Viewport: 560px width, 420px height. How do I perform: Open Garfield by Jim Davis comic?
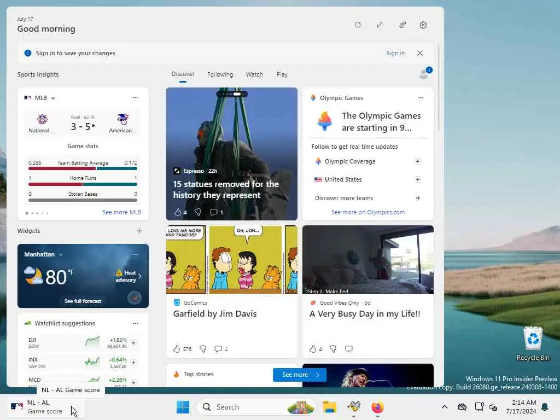point(214,313)
